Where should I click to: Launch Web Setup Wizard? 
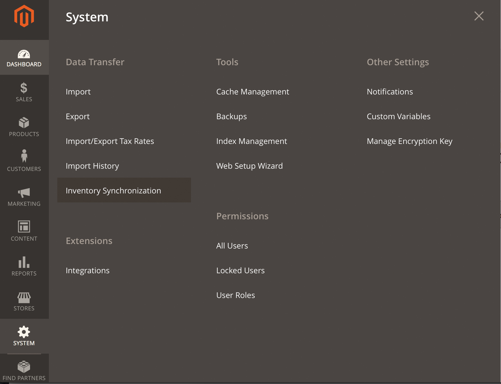(250, 166)
